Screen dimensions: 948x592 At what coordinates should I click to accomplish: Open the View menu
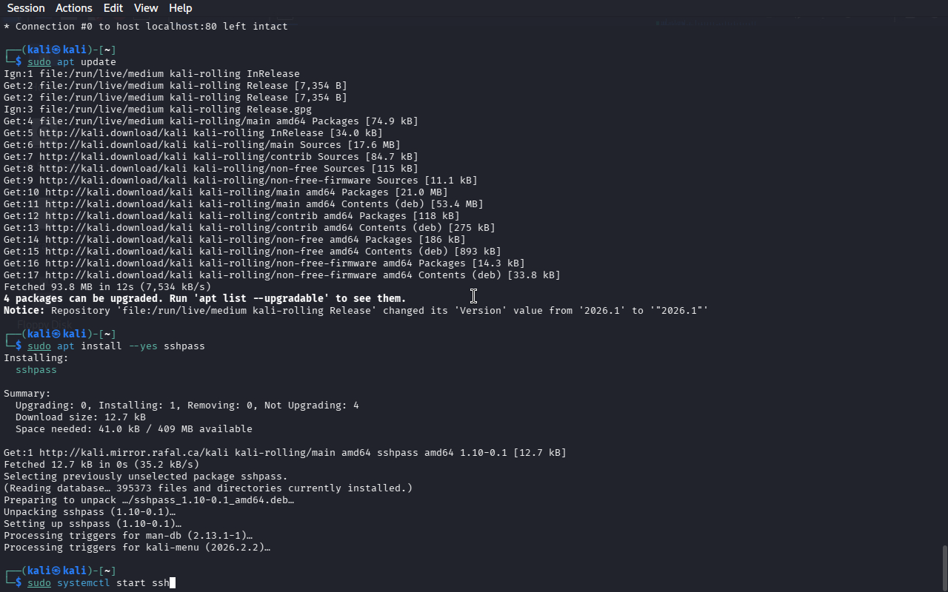pos(146,8)
